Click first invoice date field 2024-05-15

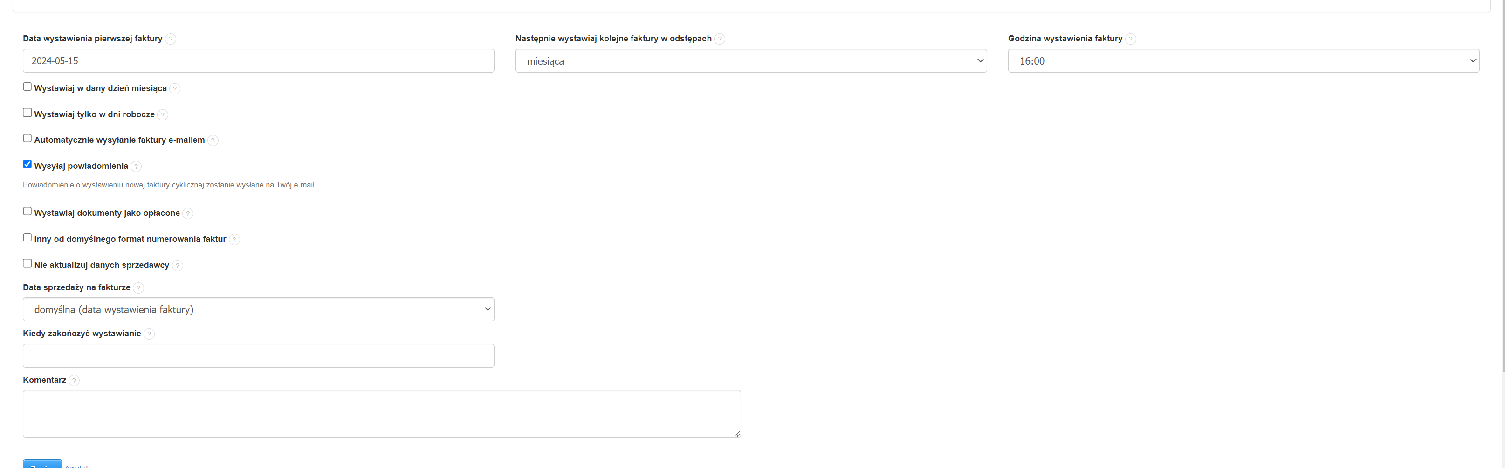[258, 60]
